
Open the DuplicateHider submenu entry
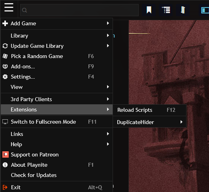[149, 122]
